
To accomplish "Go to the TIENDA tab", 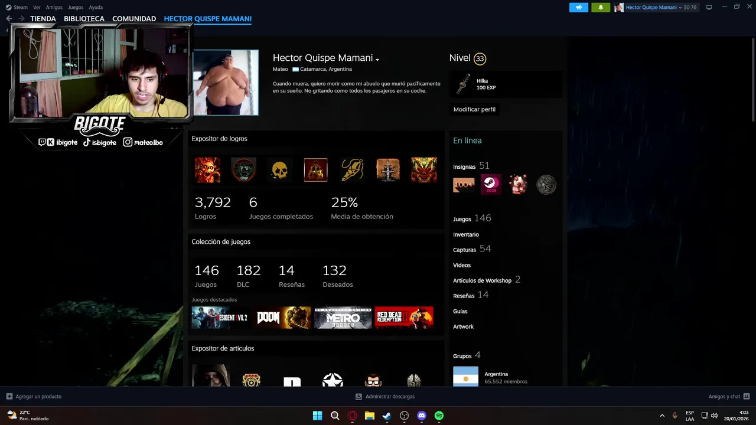I will click(43, 19).
